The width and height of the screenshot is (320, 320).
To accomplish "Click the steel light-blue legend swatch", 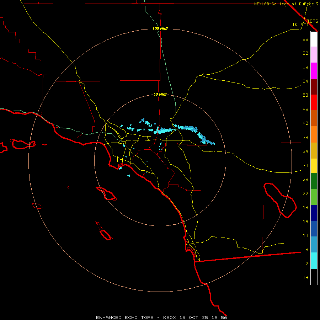I will [x=314, y=244].
